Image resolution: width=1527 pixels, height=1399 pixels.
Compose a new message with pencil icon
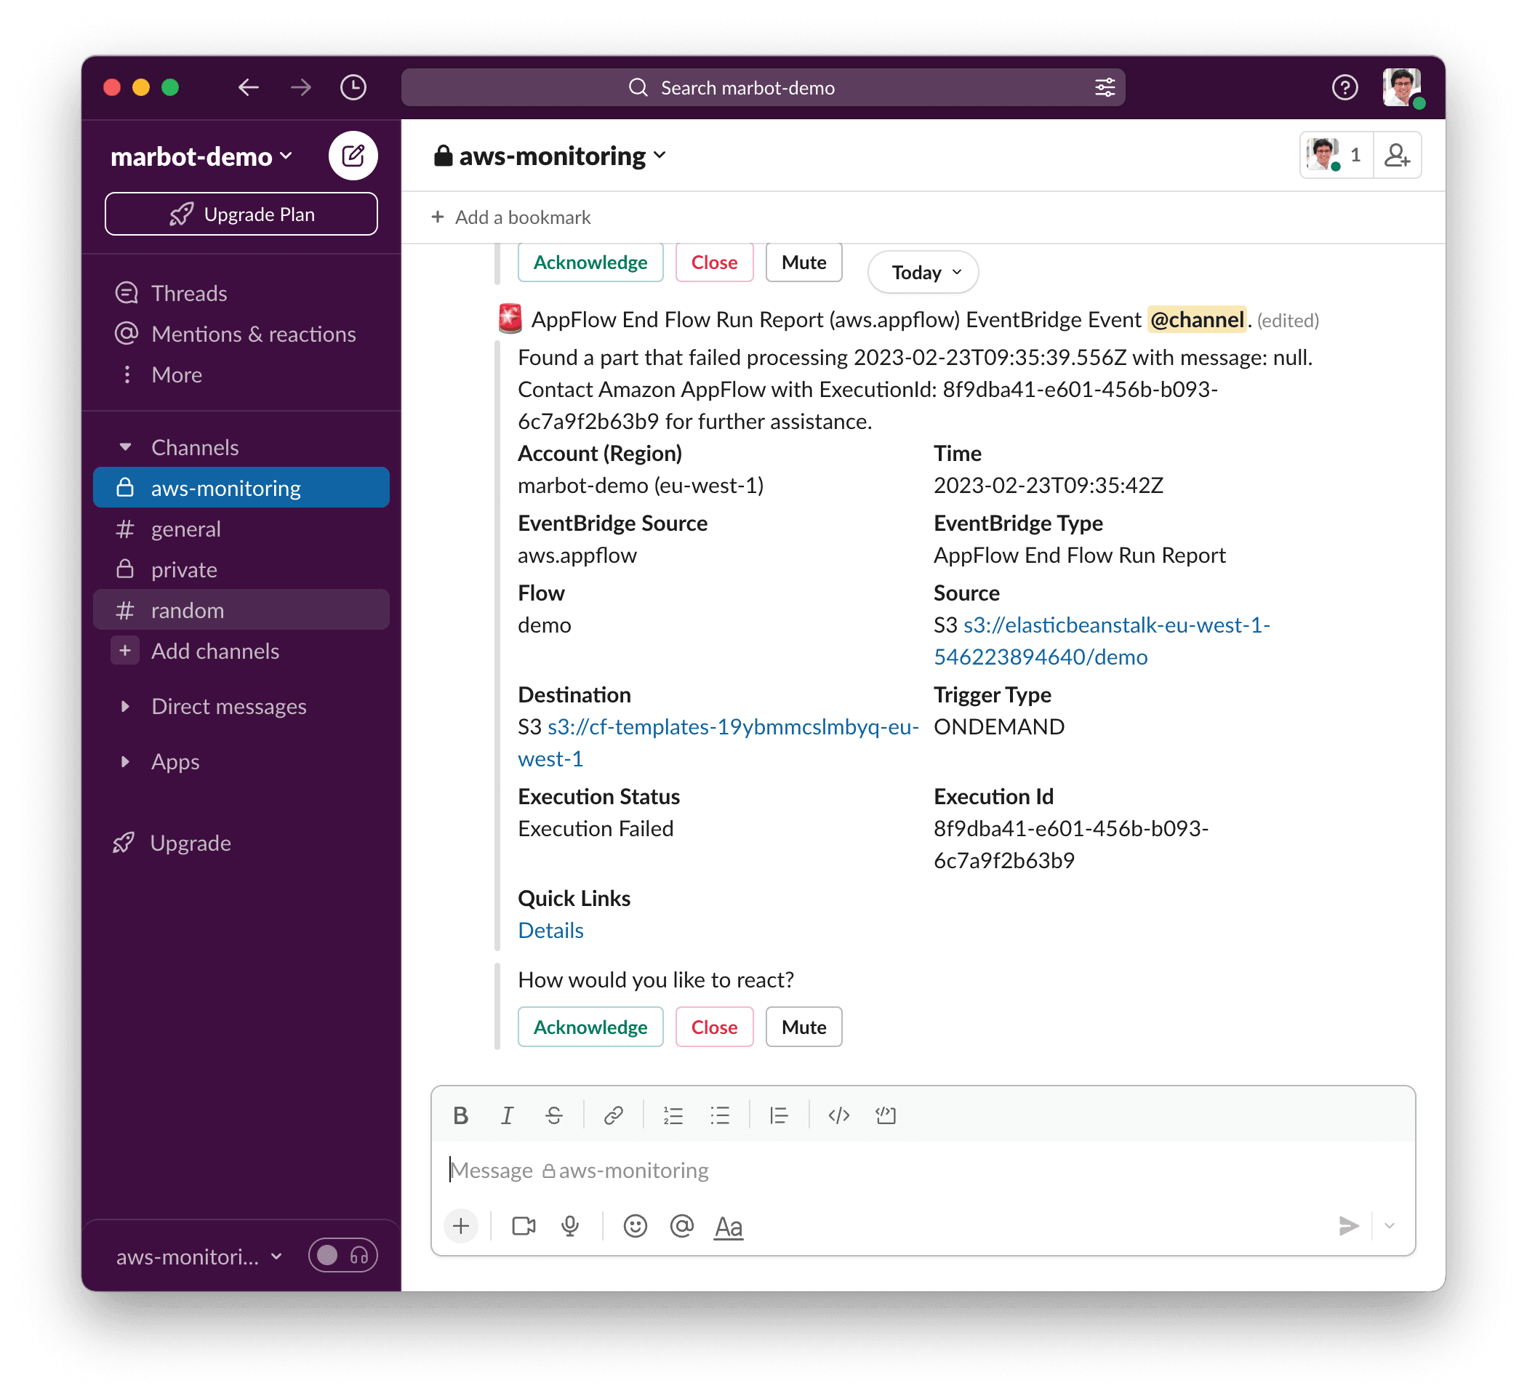point(353,156)
